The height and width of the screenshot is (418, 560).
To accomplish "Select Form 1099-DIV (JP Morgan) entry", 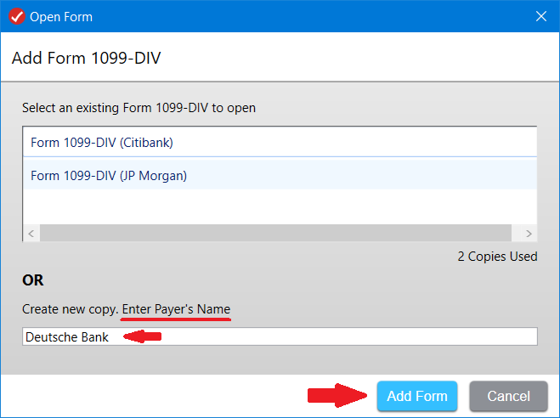I will pos(280,175).
